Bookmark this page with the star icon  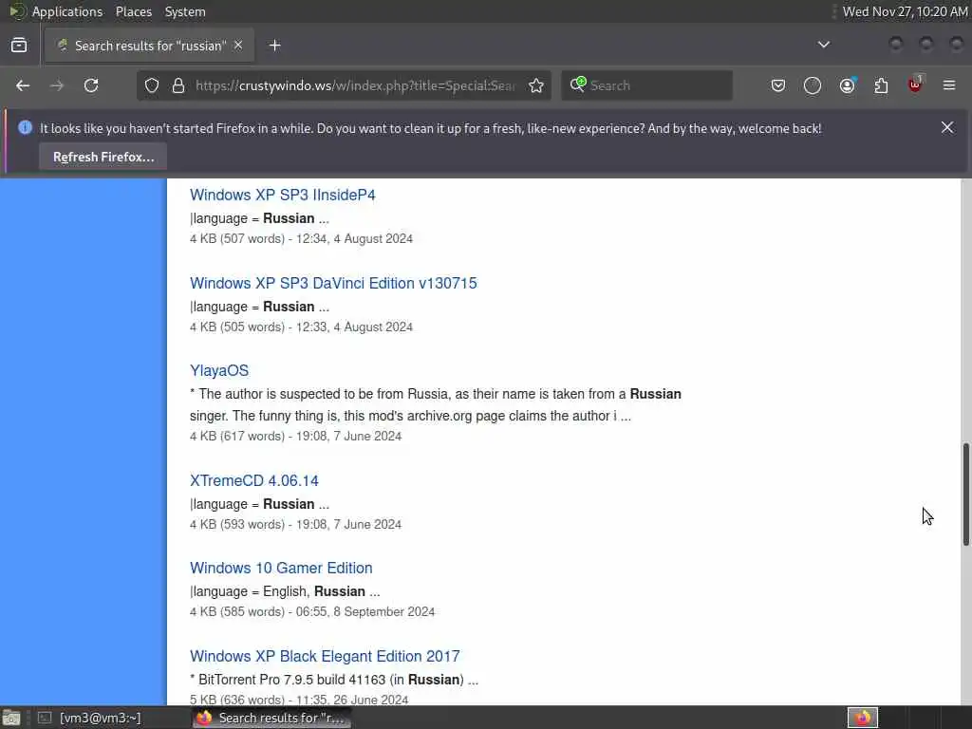click(x=536, y=85)
